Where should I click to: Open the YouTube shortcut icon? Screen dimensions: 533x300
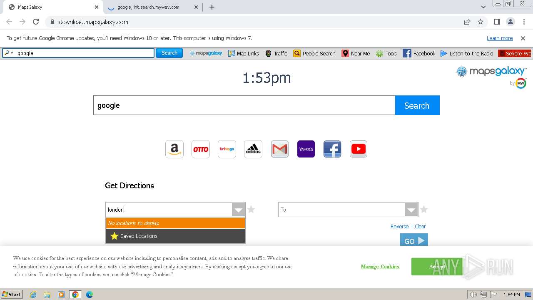coord(359,149)
